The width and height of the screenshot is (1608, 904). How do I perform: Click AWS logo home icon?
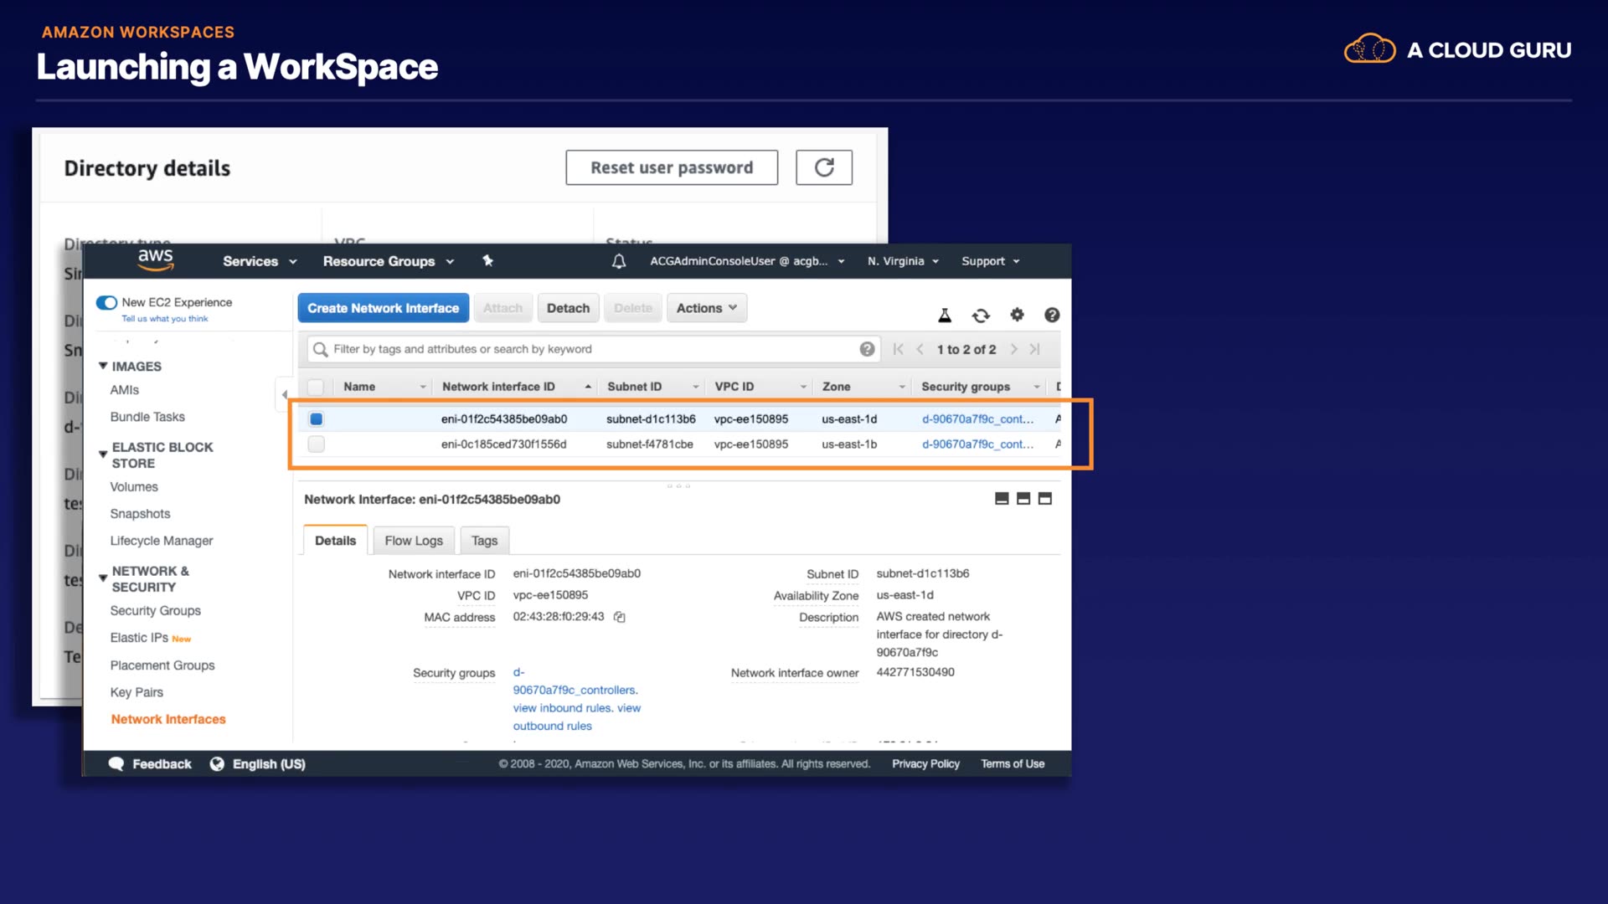pyautogui.click(x=156, y=260)
